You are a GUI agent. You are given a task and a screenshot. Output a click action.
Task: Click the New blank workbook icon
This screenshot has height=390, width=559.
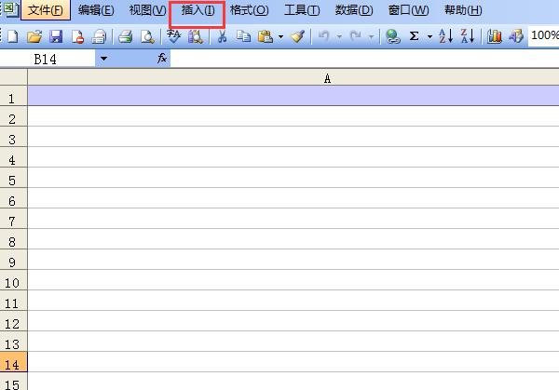tap(13, 36)
